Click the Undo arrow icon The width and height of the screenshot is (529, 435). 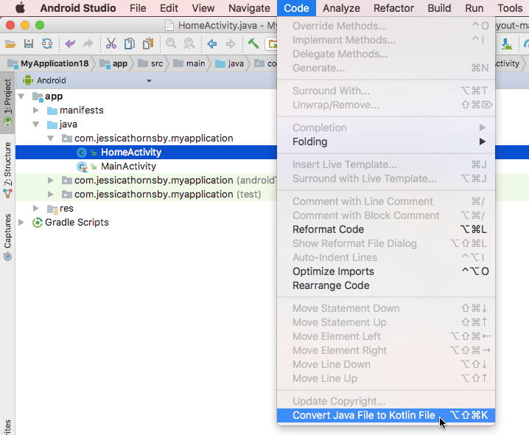point(70,44)
